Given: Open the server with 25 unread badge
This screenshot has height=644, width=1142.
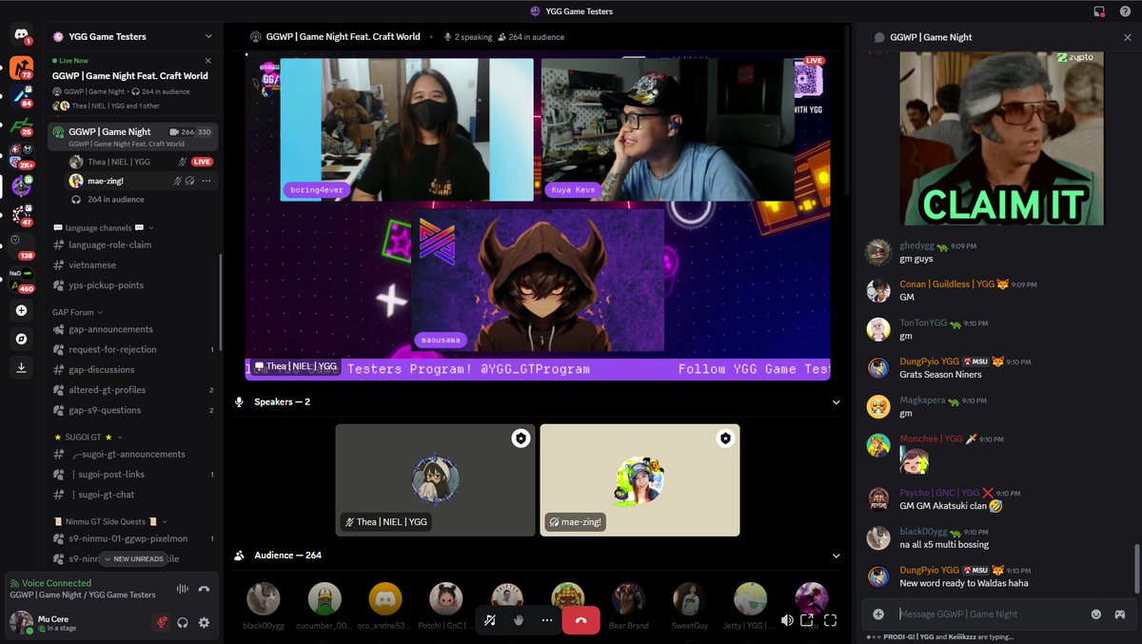Looking at the screenshot, I should [x=21, y=126].
